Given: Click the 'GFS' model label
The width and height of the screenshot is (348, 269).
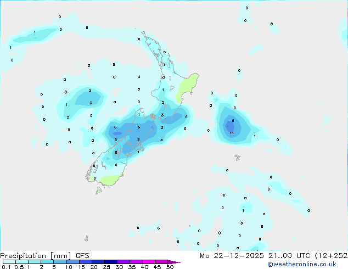Looking at the screenshot, I should [x=82, y=256].
